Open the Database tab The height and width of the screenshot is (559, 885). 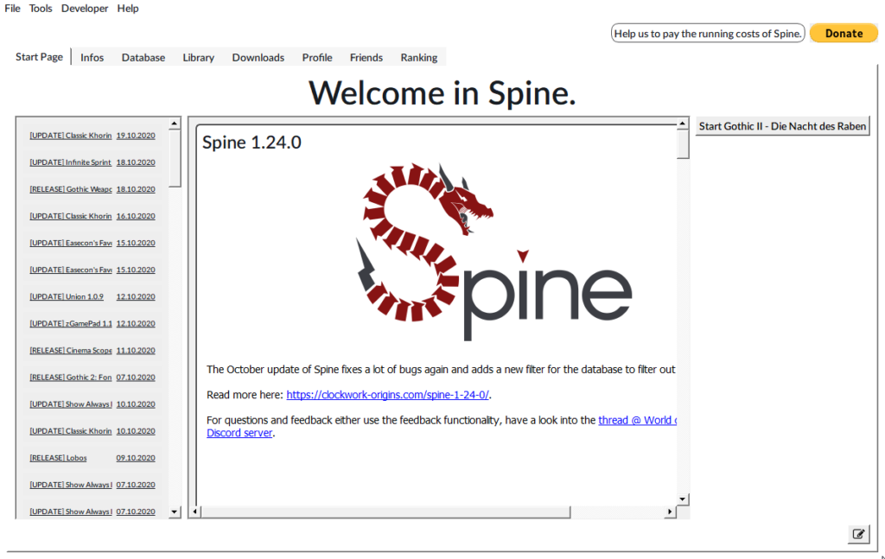(x=143, y=58)
